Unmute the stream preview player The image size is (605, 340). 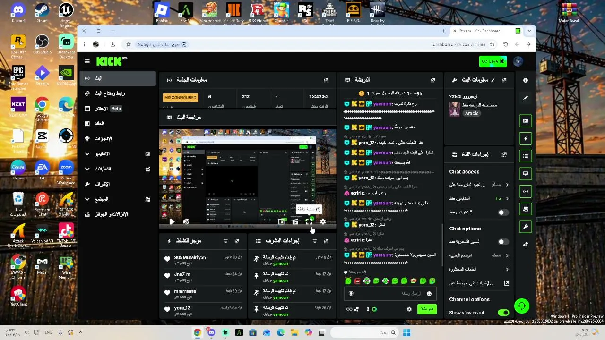(x=186, y=221)
